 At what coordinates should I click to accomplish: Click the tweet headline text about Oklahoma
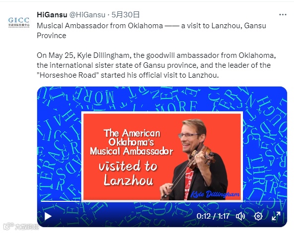(x=151, y=31)
